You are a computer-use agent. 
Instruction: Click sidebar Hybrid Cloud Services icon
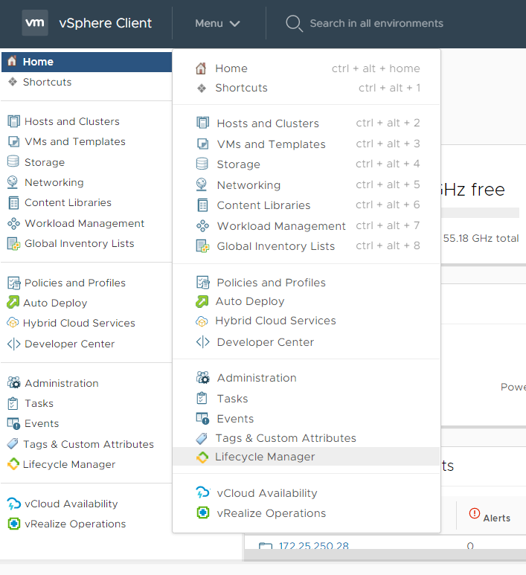13,323
